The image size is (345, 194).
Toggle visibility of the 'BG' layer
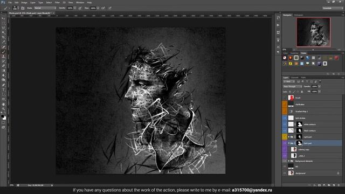285,167
